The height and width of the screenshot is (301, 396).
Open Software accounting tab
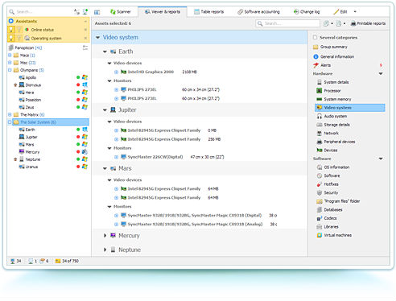tap(258, 12)
